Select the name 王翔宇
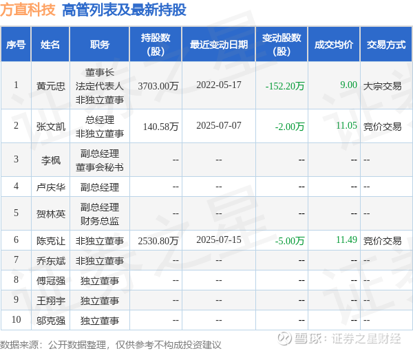Screen dimensions: 413x351 pyautogui.click(x=50, y=301)
